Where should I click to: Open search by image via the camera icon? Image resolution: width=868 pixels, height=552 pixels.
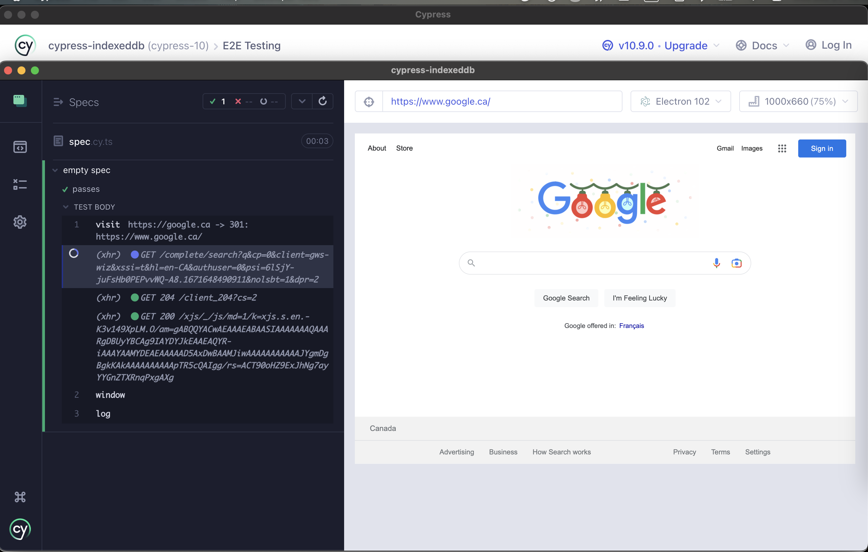737,263
